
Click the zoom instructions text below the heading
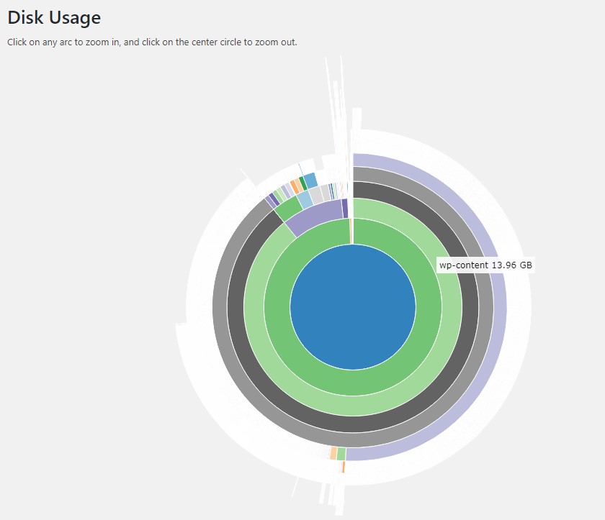(152, 42)
